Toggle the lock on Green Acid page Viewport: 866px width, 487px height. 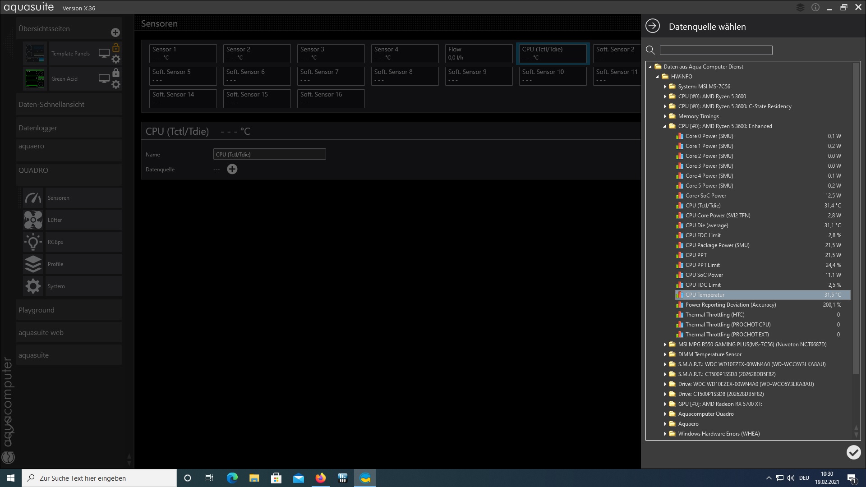116,73
